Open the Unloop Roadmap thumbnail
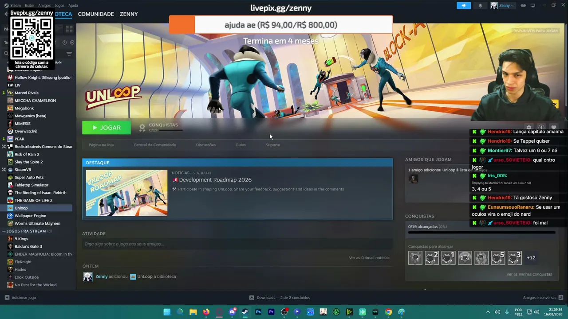 tap(127, 193)
